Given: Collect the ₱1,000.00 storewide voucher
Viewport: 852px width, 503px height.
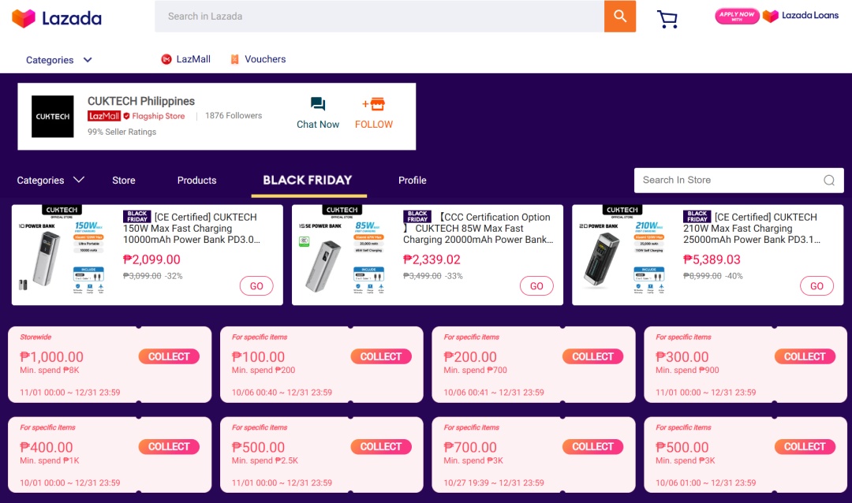Looking at the screenshot, I should click(169, 356).
